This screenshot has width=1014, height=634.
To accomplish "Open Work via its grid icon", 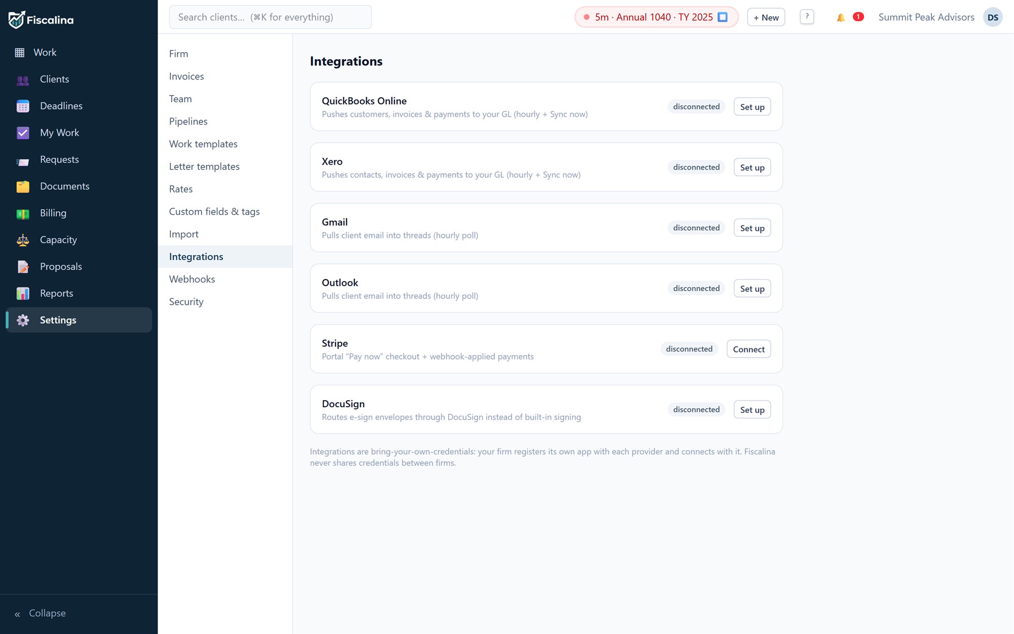I will [20, 53].
